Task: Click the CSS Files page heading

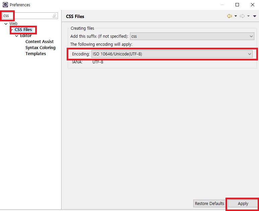Action: pyautogui.click(x=75, y=16)
